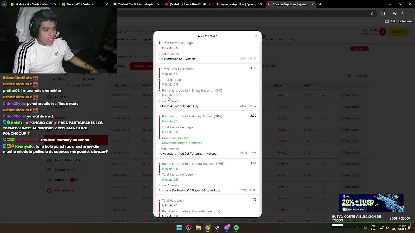Switch to the Cashout tab
This screenshot has height=233, width=415.
[x=269, y=66]
